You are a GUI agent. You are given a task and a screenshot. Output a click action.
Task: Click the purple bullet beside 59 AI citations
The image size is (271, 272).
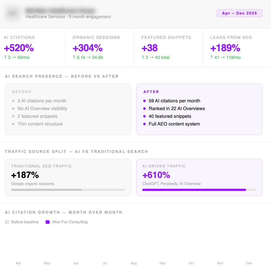[144, 101]
